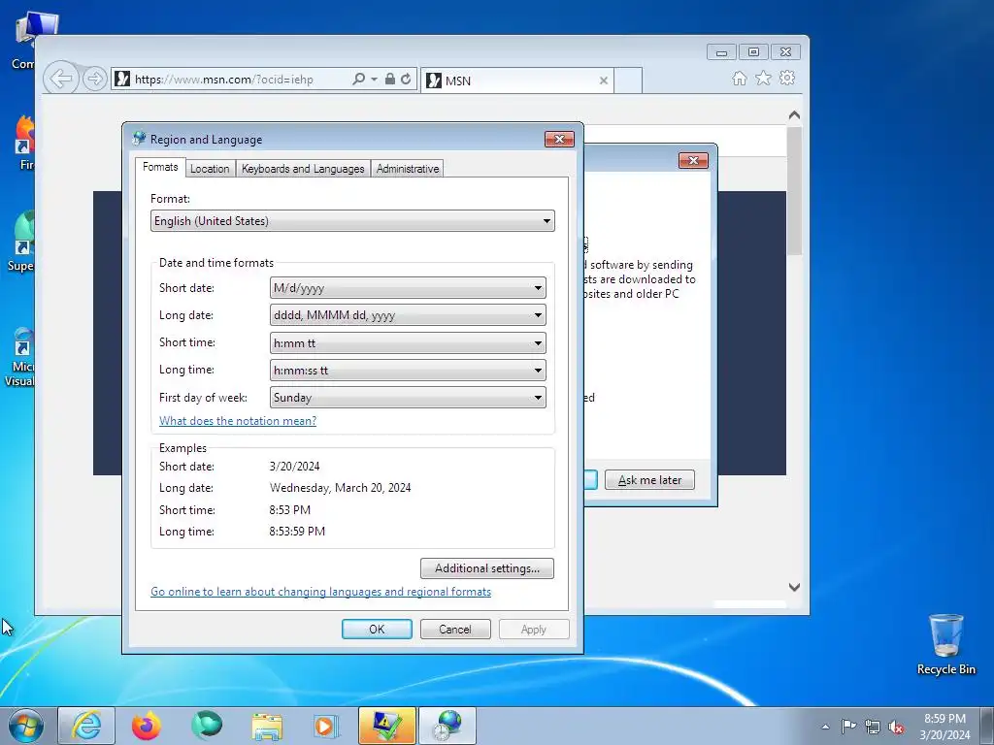Open the First day of week dropdown

pos(408,398)
